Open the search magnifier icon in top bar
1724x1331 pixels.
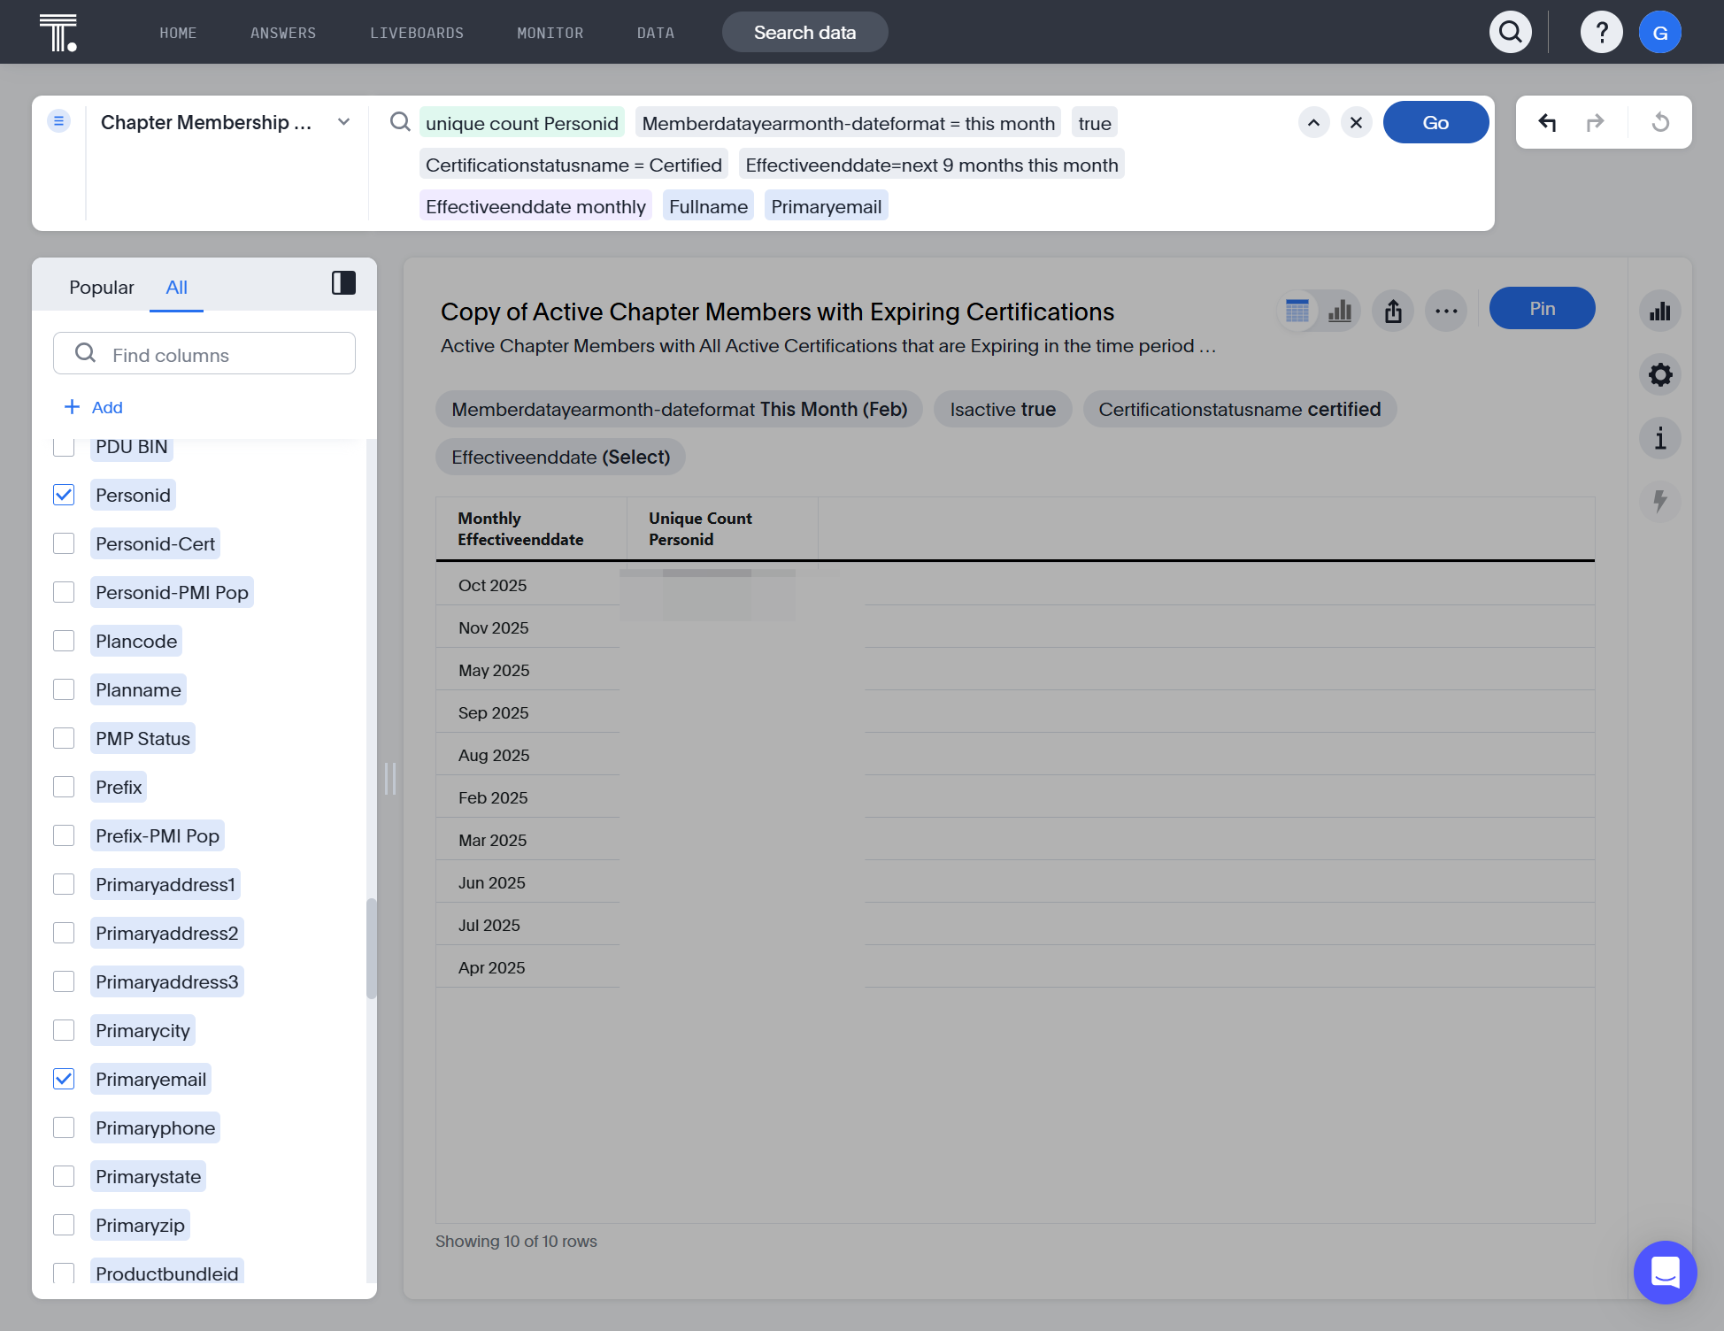coord(1511,33)
